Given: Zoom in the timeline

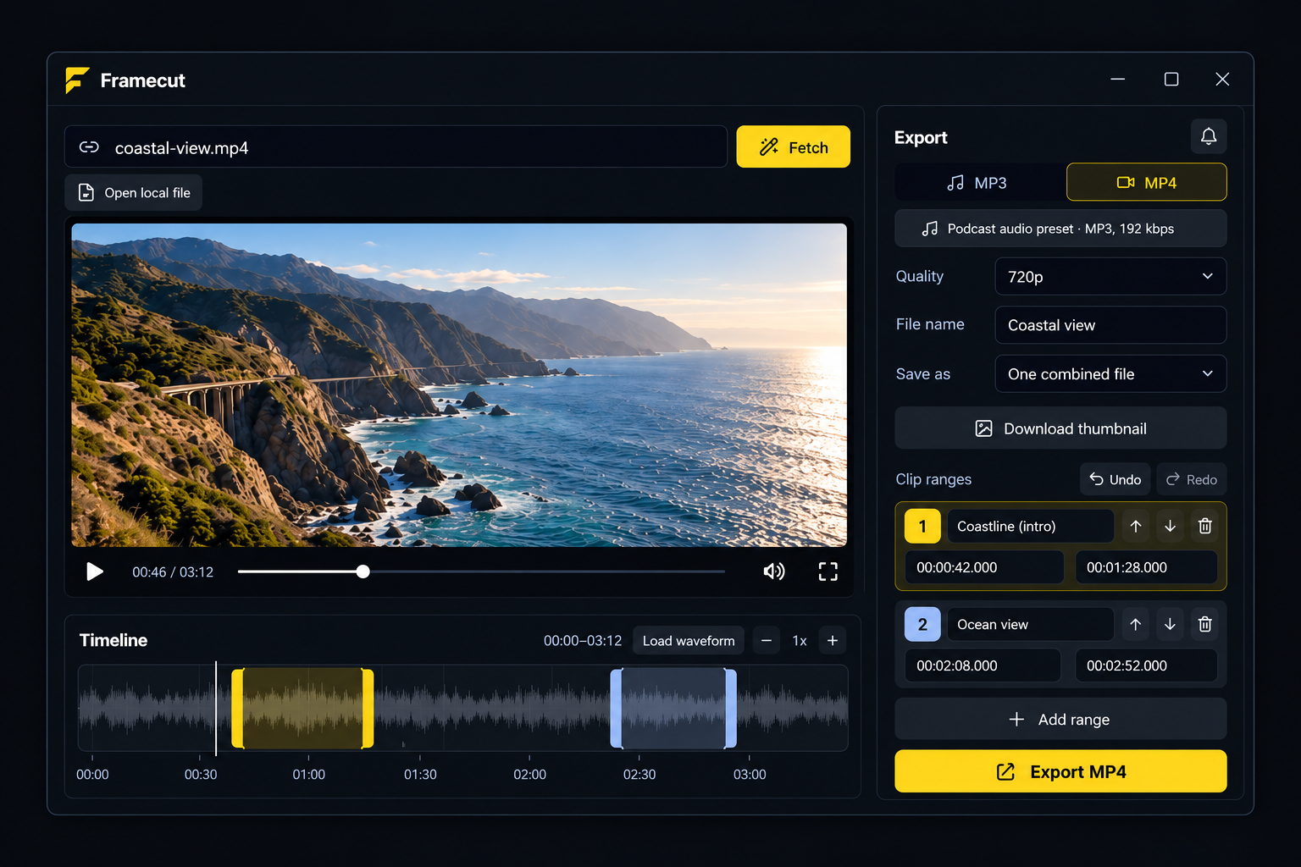Looking at the screenshot, I should [833, 641].
